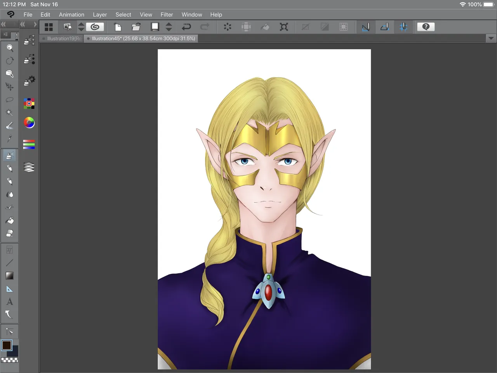Save the illustration with disk icon
Viewport: 497px width, 373px height.
click(x=155, y=27)
